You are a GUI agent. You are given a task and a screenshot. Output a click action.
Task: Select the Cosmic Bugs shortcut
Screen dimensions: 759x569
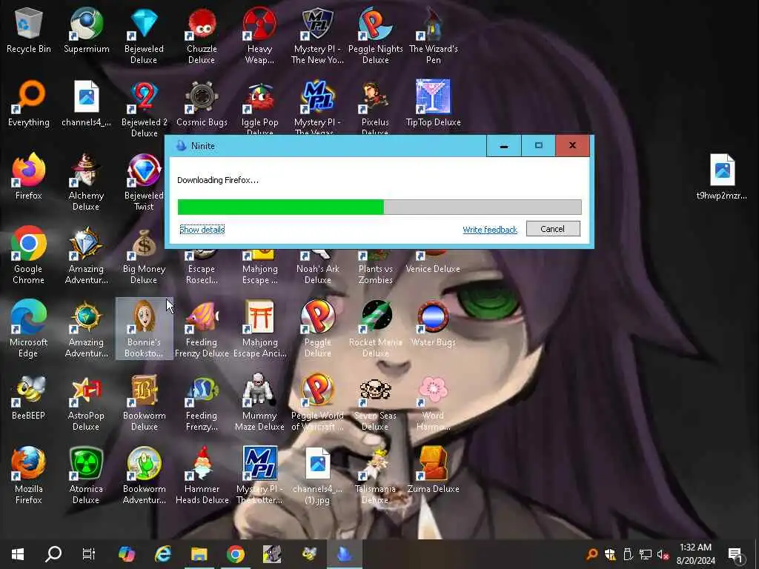202,104
